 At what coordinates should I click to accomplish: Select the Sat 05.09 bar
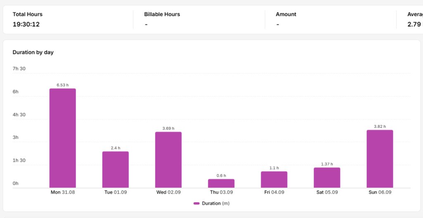(327, 177)
